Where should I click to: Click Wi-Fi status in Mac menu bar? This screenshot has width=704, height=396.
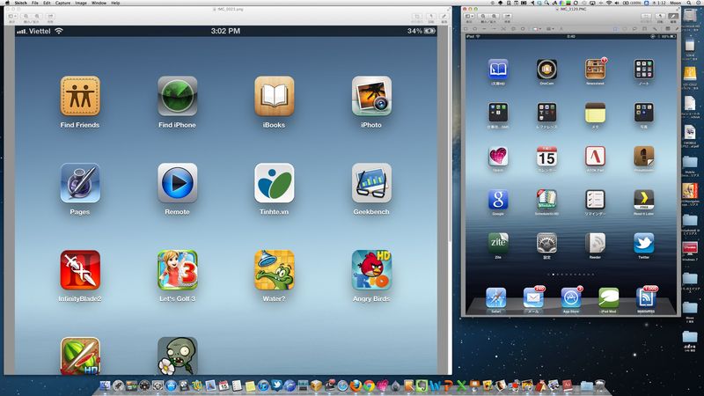click(609, 3)
